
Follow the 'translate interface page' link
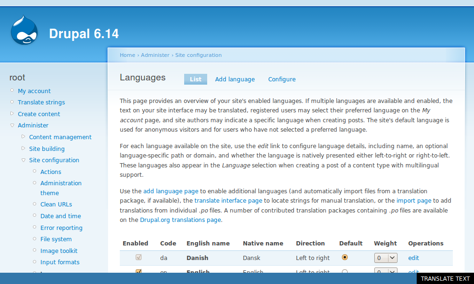point(228,200)
